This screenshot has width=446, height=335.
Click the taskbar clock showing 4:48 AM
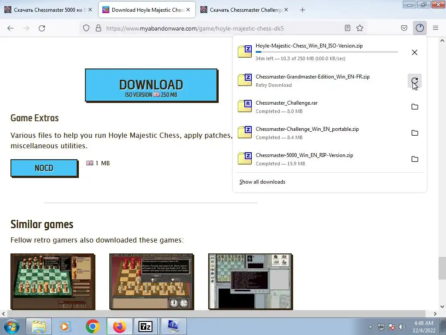(x=424, y=327)
